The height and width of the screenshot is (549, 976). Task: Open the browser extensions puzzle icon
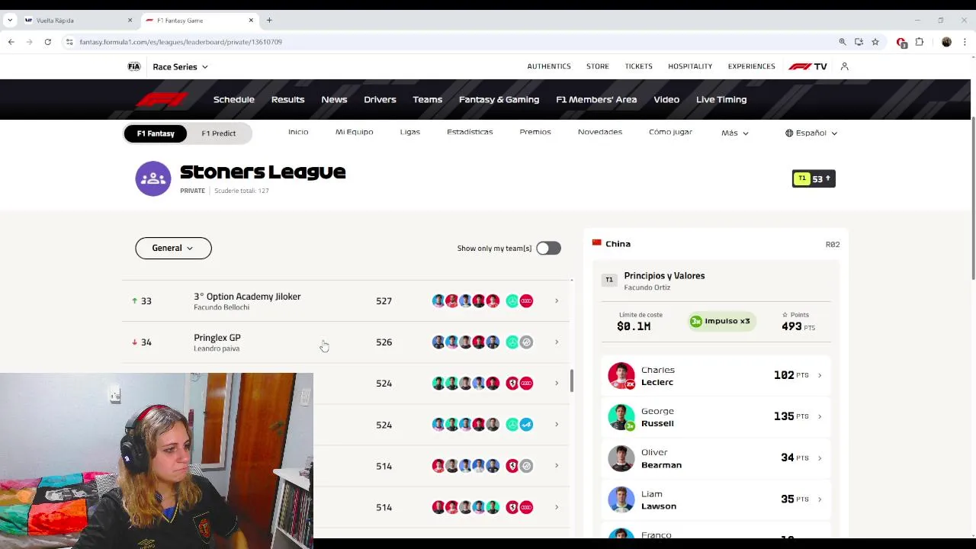pyautogui.click(x=920, y=42)
